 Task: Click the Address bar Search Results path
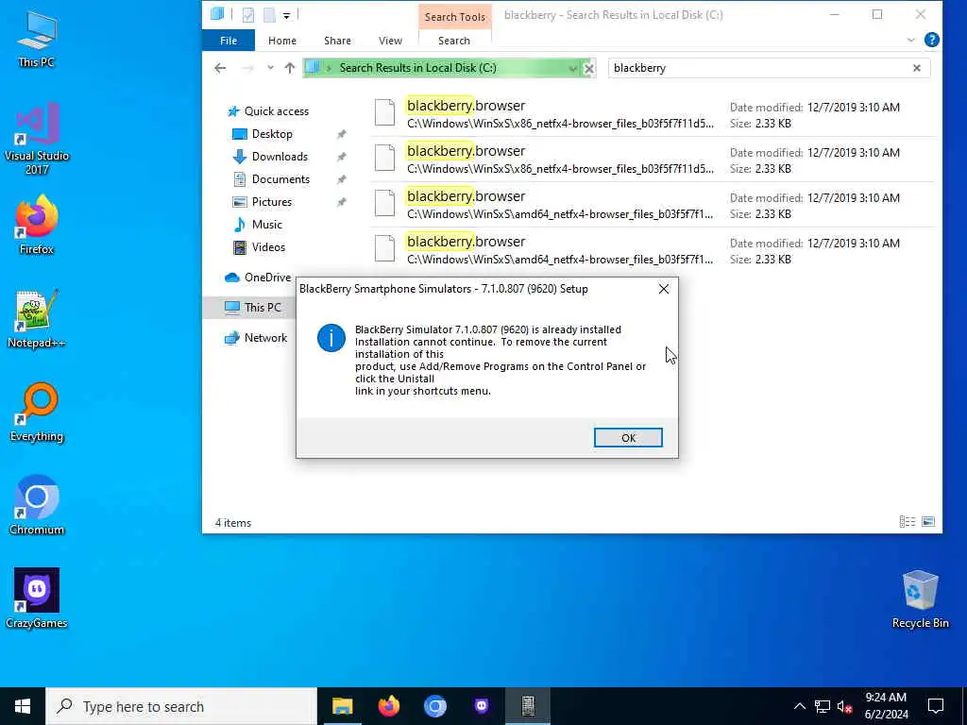[x=417, y=68]
